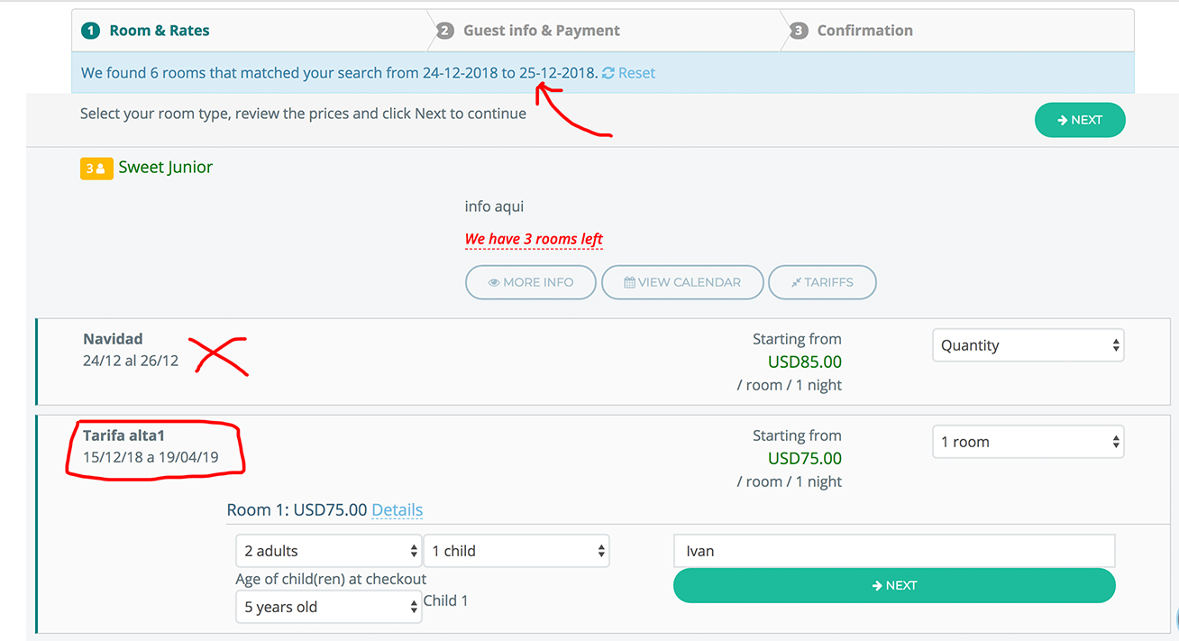The image size is (1179, 641).
Task: Show Tariffs for Sweet Junior
Action: pos(822,282)
